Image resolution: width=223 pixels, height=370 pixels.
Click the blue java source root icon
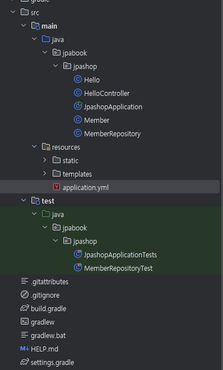click(46, 39)
